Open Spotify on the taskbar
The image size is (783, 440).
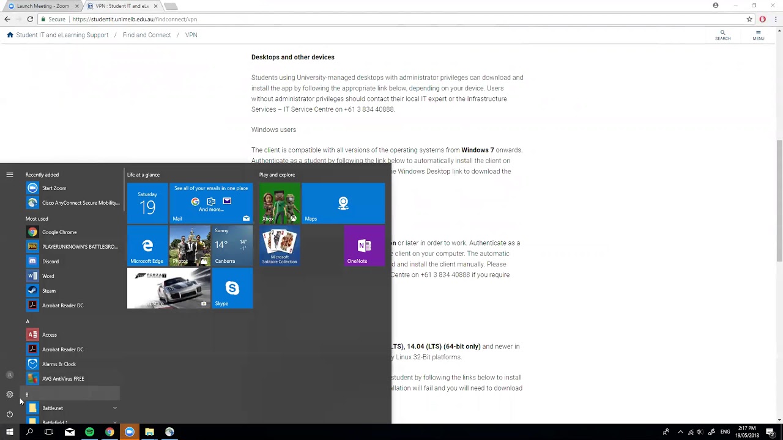click(x=89, y=432)
